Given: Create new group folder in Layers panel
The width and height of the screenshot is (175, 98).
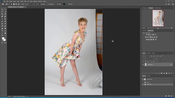Looking at the screenshot, I should [x=167, y=73].
